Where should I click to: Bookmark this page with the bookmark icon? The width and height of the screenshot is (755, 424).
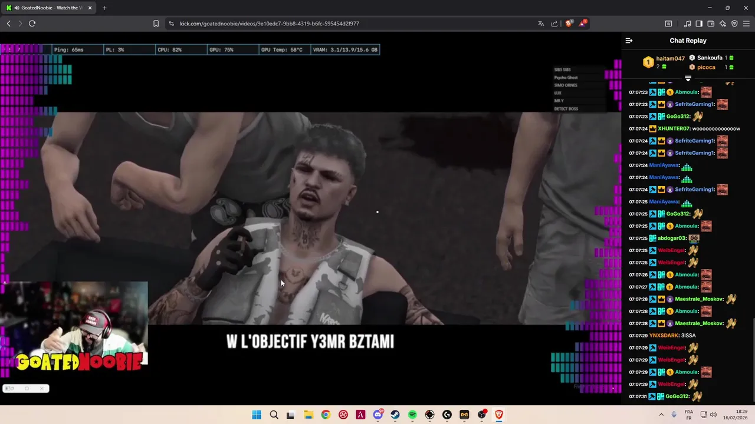(x=156, y=24)
